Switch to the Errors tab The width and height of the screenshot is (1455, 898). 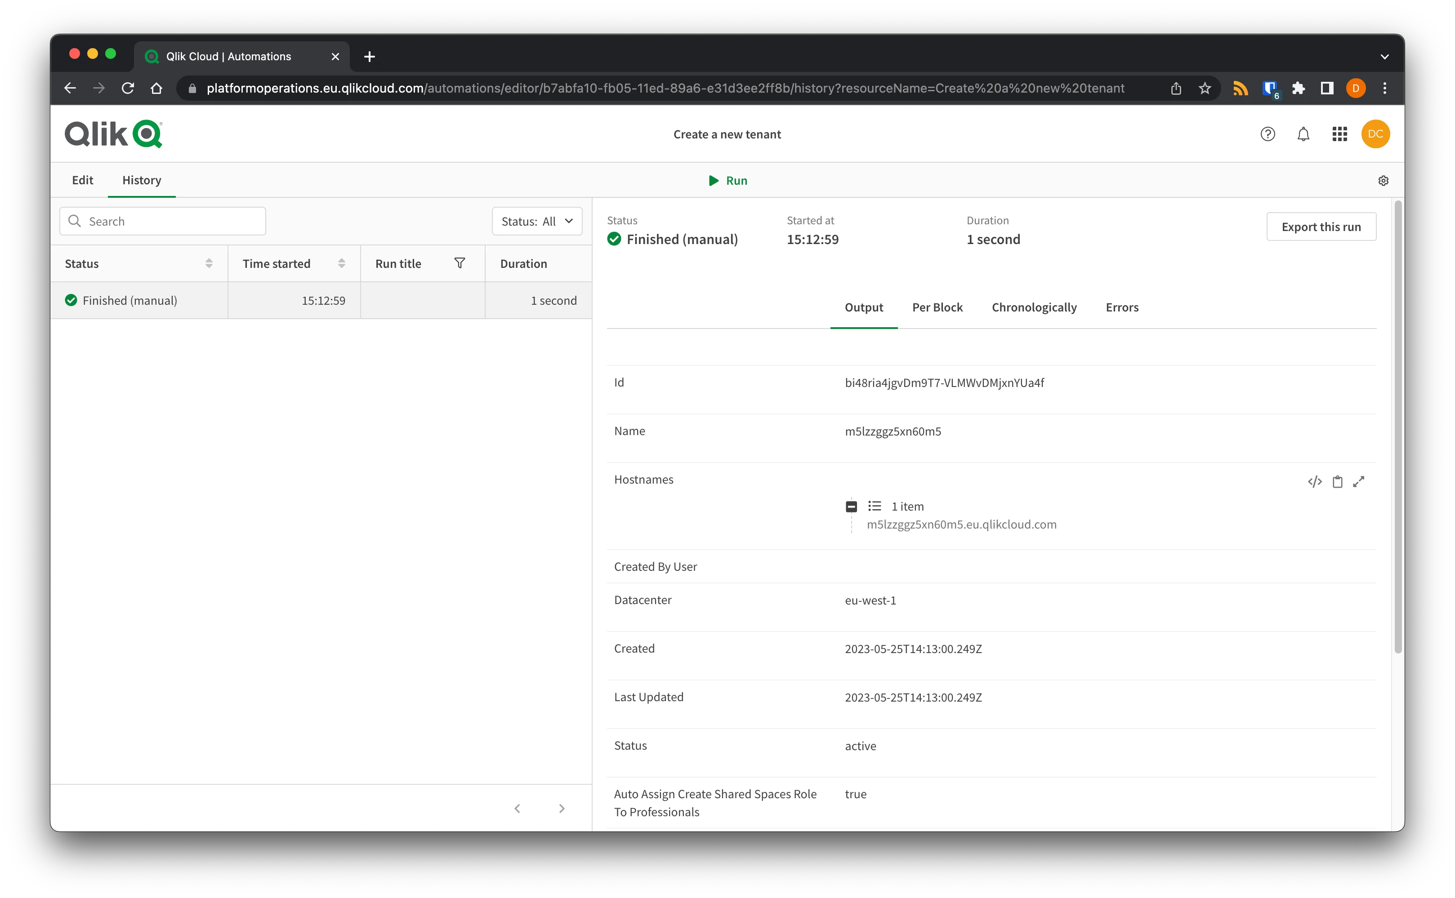[x=1122, y=307]
